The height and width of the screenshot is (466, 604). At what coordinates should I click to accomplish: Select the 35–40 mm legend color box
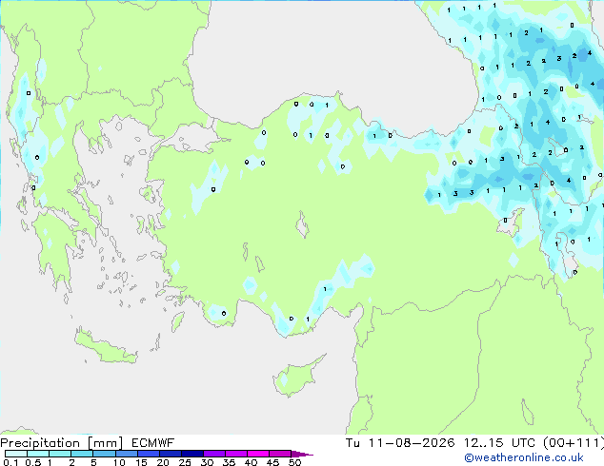(x=235, y=454)
